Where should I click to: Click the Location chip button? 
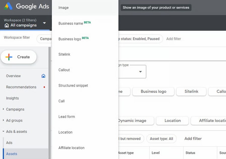172,121
